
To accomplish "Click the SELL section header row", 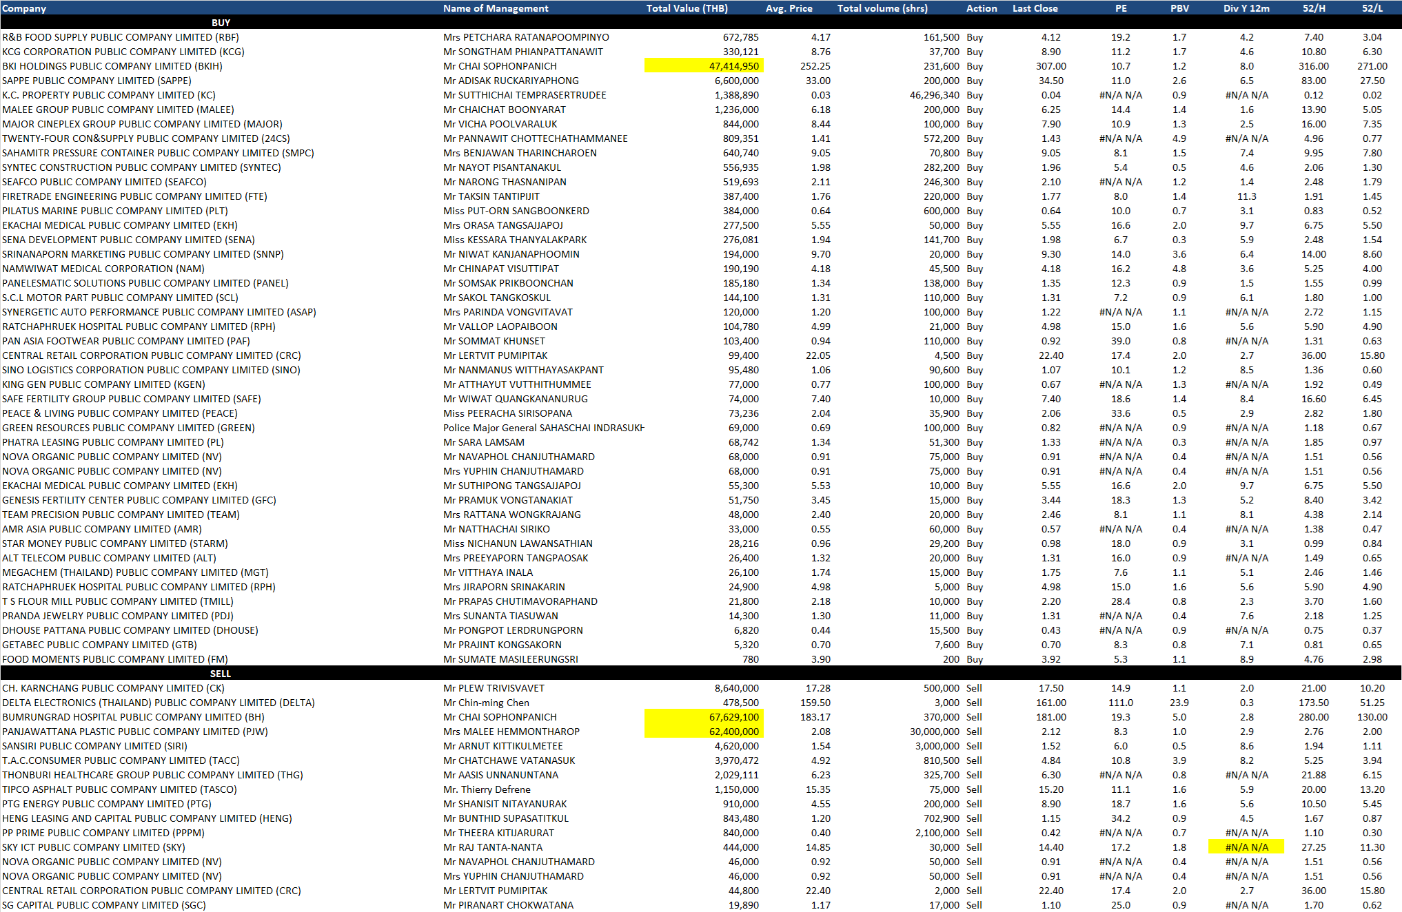I will pyautogui.click(x=221, y=674).
